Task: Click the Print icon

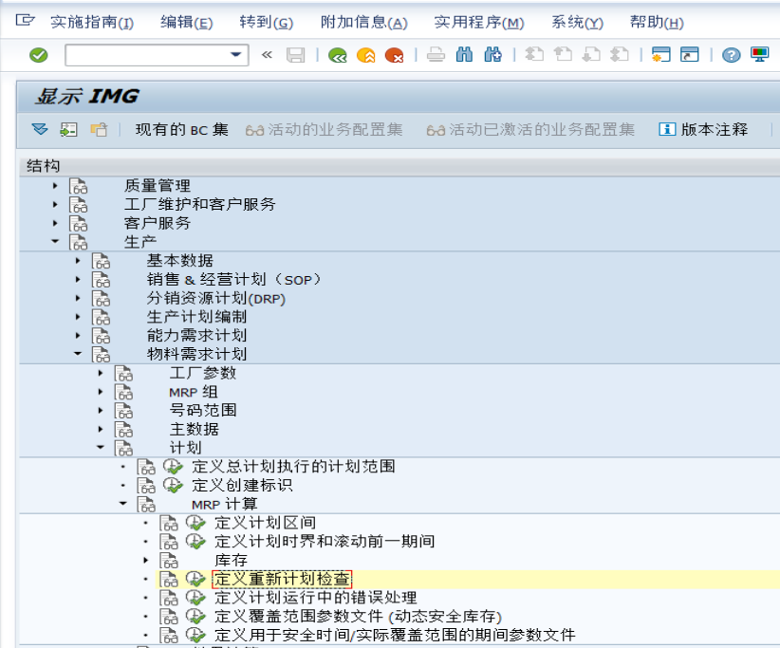Action: point(436,55)
